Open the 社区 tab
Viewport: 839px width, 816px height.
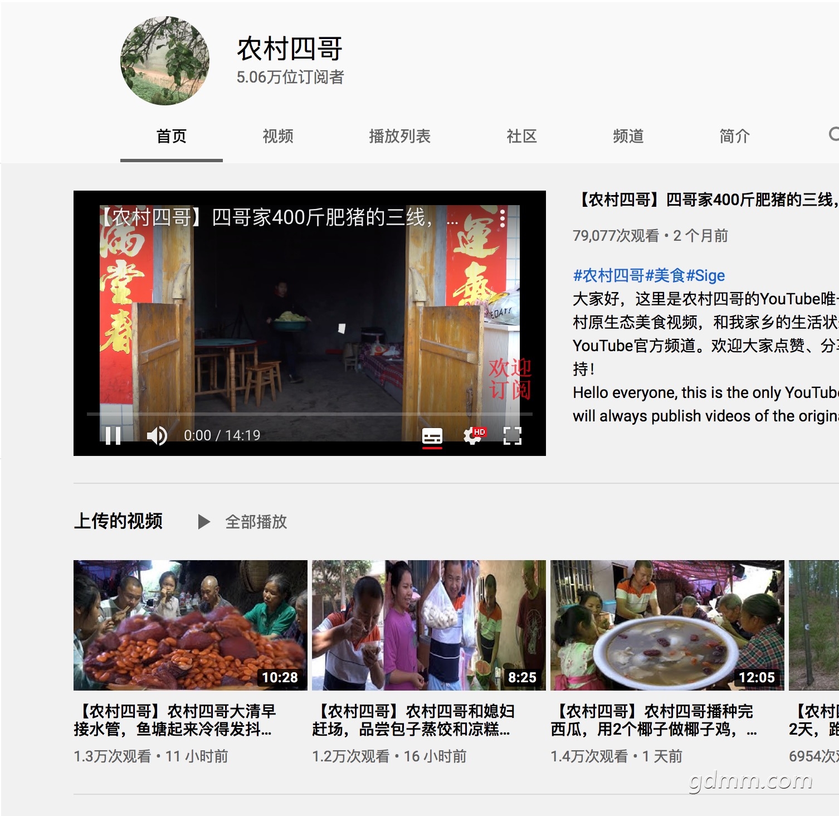[522, 136]
